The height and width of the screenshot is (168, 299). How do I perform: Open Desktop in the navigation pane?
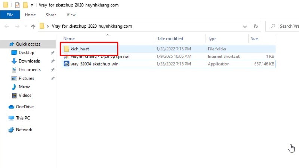(x=26, y=53)
